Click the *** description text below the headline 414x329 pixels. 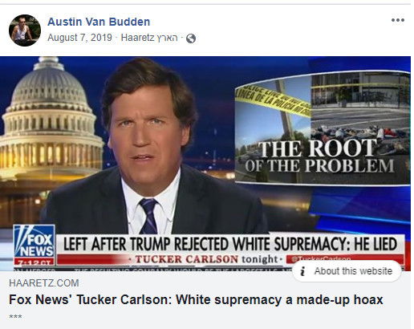point(15,317)
